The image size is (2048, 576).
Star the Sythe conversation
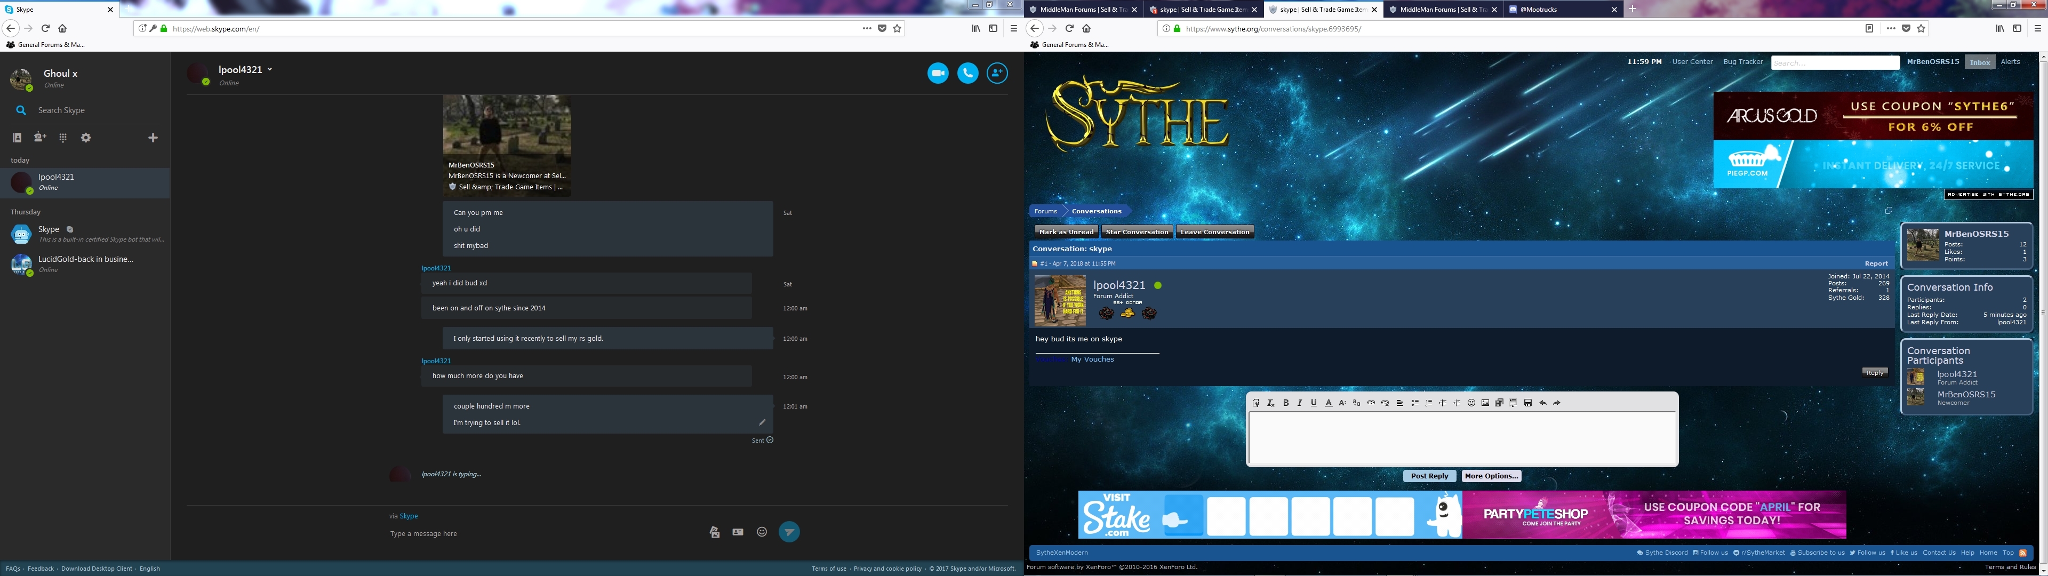pos(1137,233)
